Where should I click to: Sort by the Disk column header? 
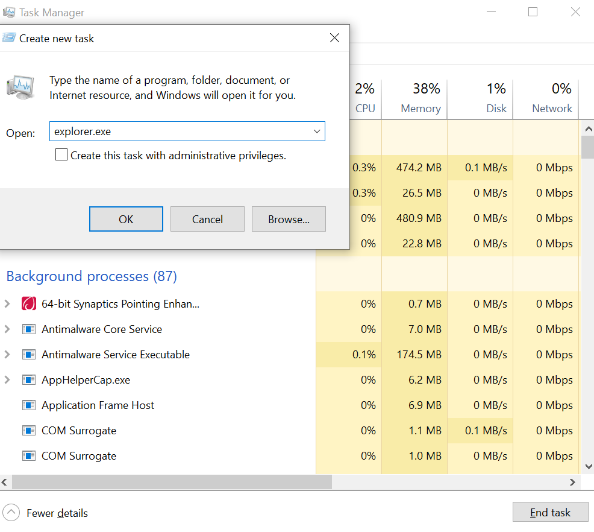(x=480, y=98)
